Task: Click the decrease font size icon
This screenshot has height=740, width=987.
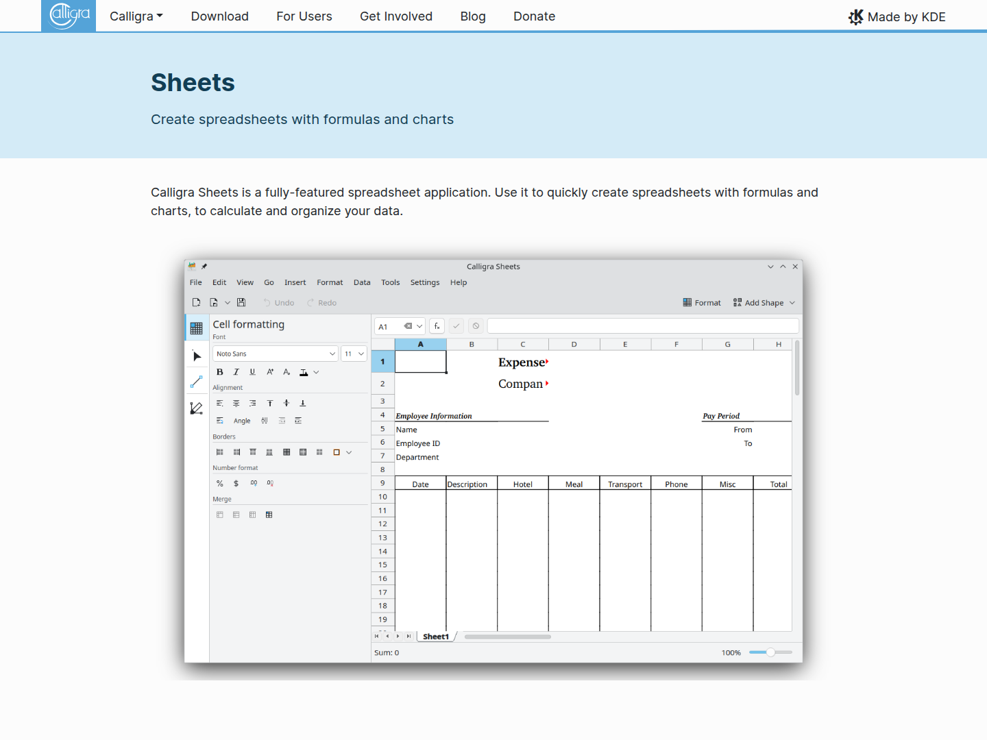Action: point(287,372)
